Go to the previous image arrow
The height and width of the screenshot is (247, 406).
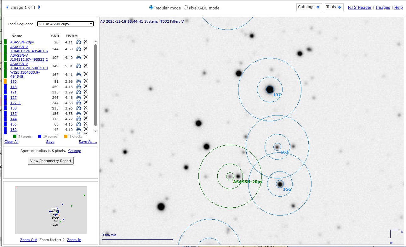click(x=7, y=7)
